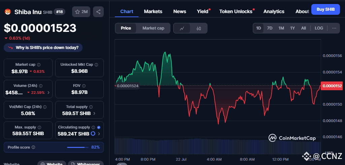Click the verified circulating supply badge

pos(99,127)
